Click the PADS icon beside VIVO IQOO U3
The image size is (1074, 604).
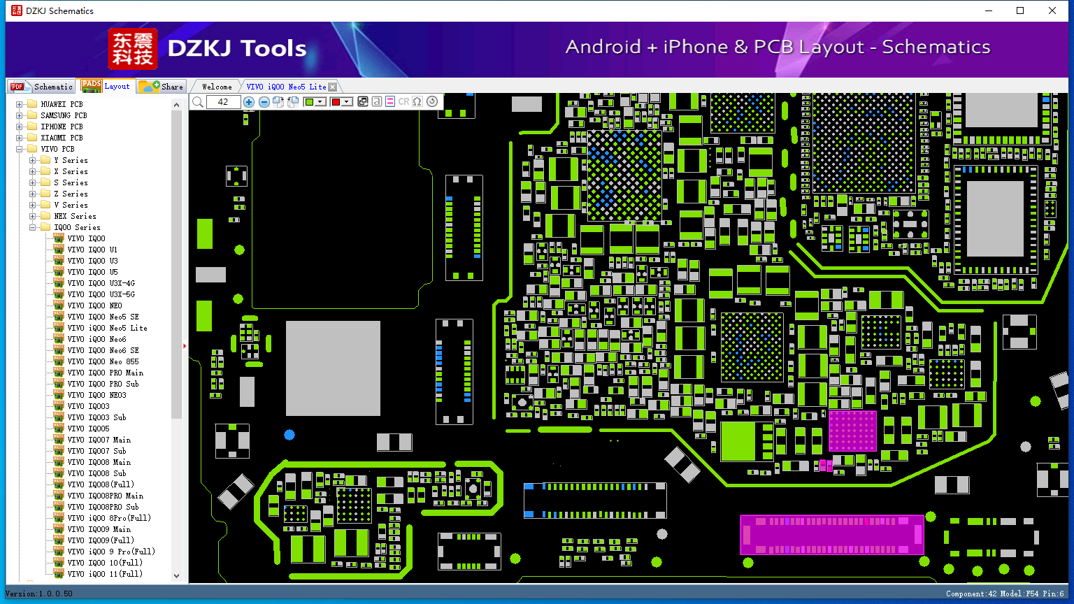pos(59,261)
